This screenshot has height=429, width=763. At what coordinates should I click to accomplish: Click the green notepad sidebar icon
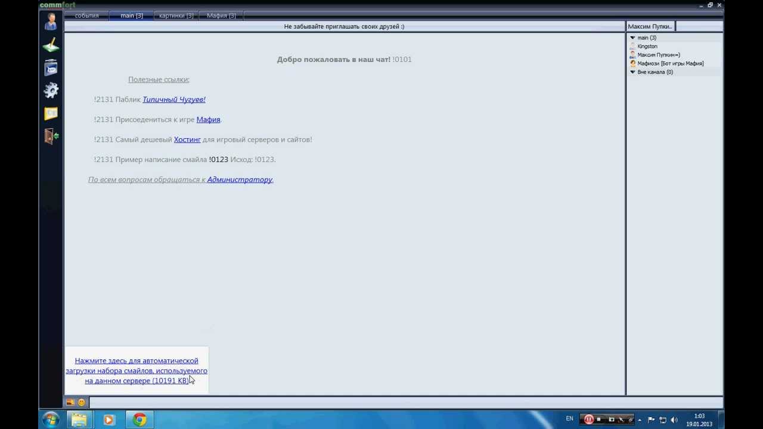click(x=51, y=45)
